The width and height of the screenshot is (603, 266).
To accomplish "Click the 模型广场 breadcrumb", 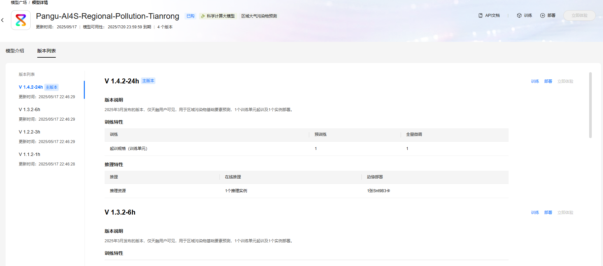I will click(19, 2).
